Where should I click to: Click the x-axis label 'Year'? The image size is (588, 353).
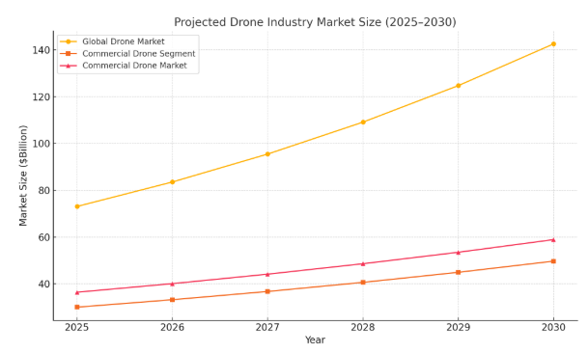coord(315,339)
